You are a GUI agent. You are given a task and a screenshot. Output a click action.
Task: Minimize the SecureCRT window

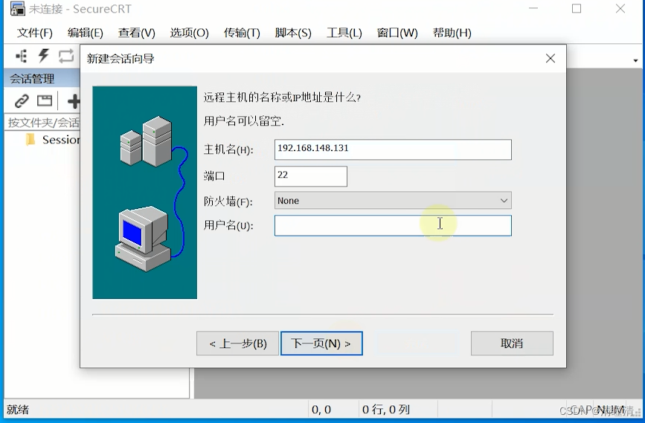pyautogui.click(x=533, y=9)
